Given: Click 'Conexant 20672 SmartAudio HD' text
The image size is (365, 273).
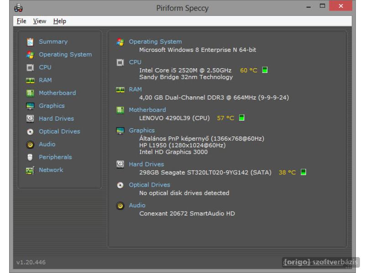Looking at the screenshot, I should pyautogui.click(x=187, y=213).
